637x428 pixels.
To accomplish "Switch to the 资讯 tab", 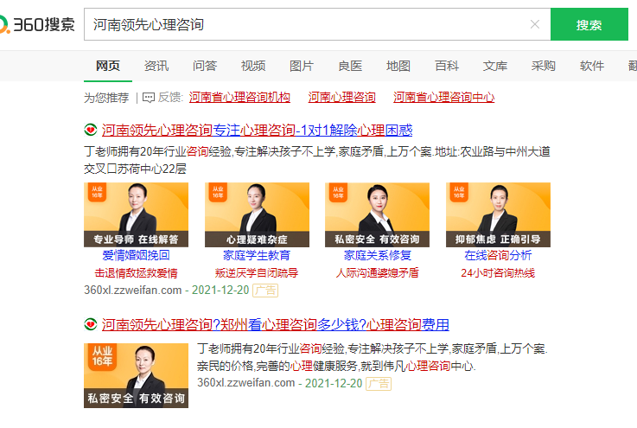I will (156, 66).
